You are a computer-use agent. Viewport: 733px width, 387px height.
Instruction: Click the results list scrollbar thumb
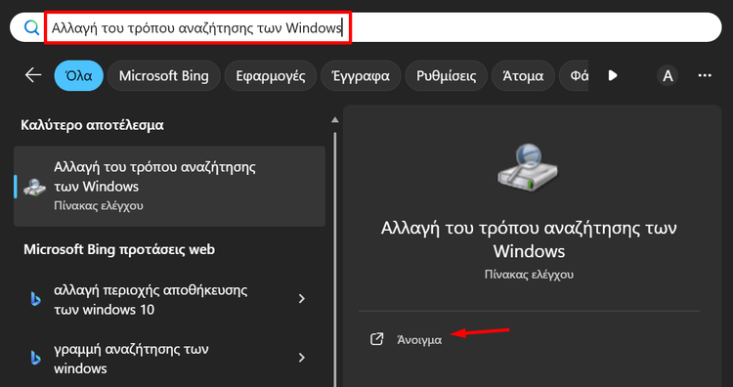pos(334,259)
